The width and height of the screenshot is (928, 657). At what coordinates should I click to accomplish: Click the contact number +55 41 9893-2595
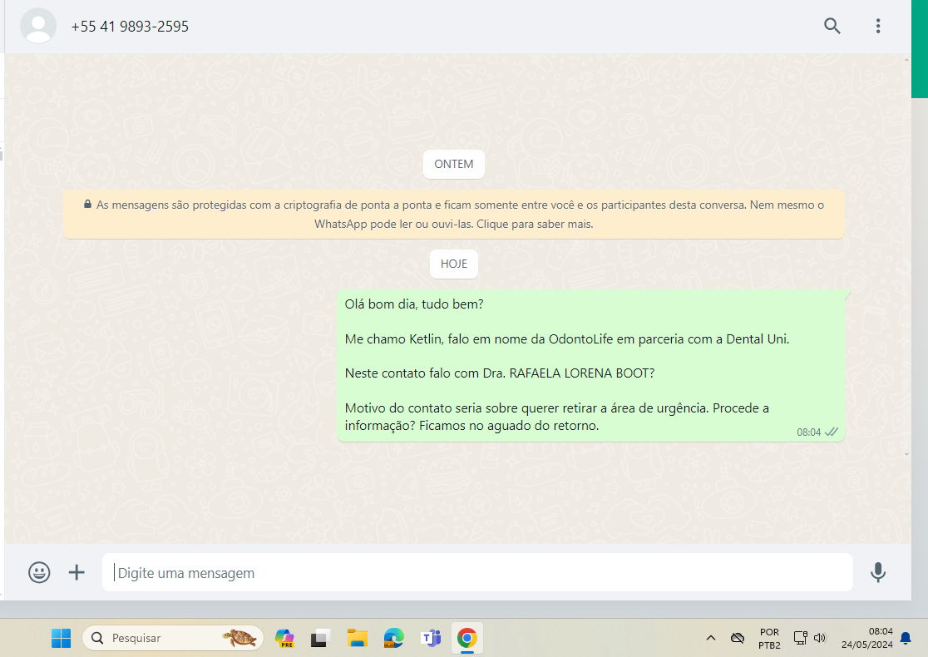[130, 27]
